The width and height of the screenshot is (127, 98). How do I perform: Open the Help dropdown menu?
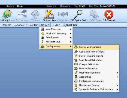56,25
